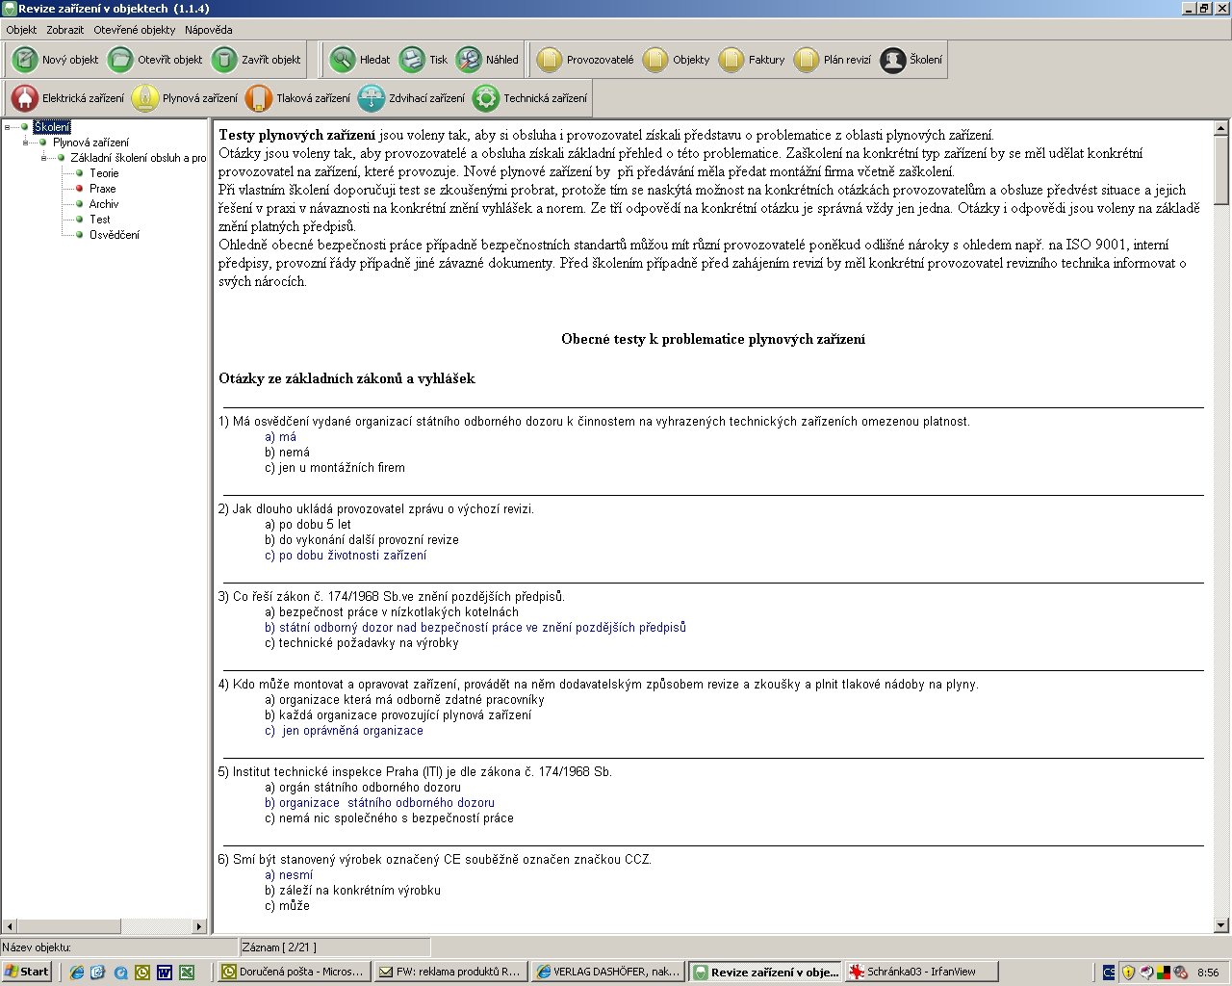This screenshot has height=986, width=1232.
Task: Select the Teorie item in tree
Action: (x=104, y=173)
